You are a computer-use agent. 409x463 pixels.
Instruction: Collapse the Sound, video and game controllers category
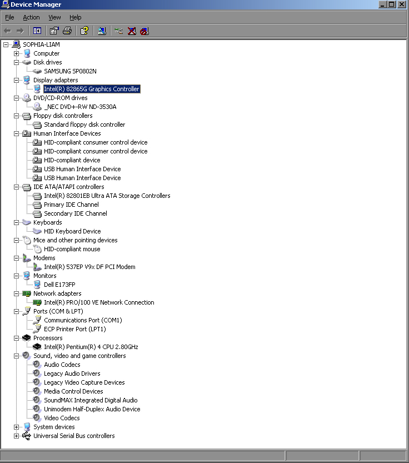(x=17, y=356)
